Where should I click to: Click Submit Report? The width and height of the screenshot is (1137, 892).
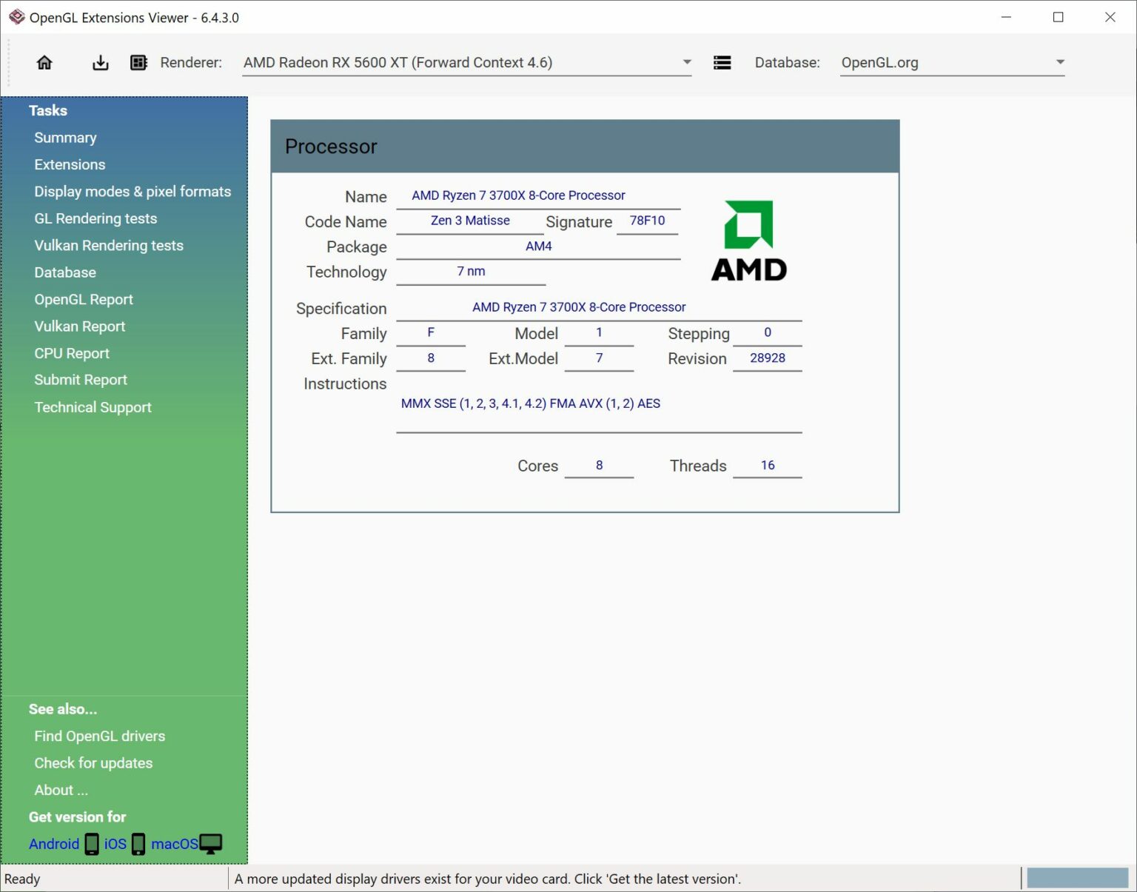(81, 380)
